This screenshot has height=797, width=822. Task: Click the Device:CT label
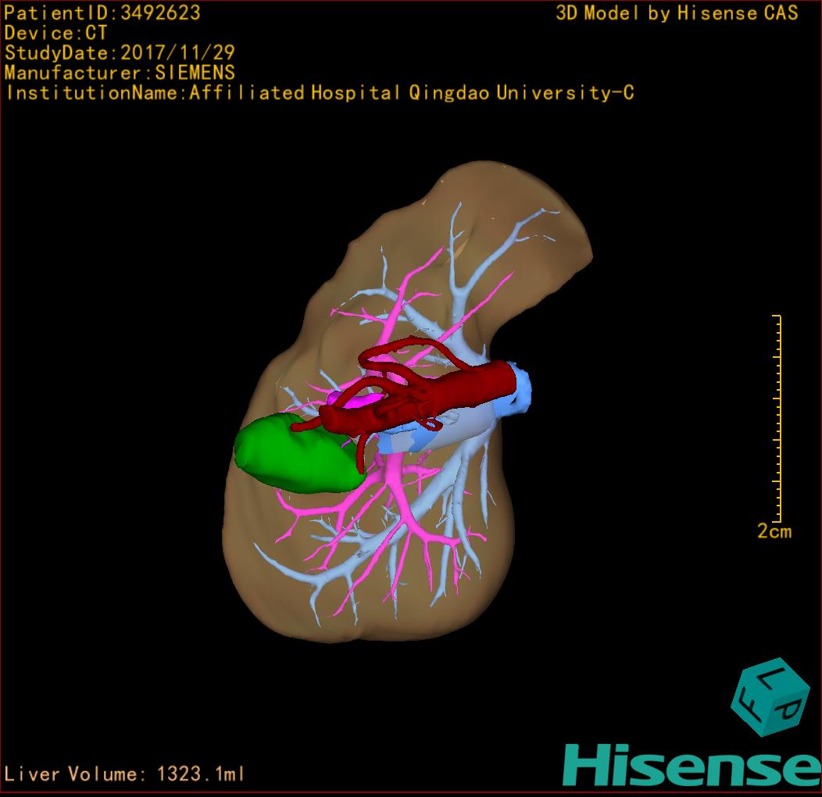pos(55,34)
